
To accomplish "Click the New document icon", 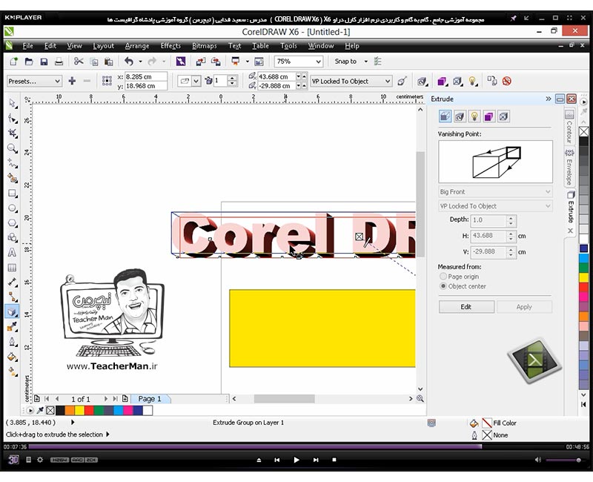I will click(x=14, y=62).
